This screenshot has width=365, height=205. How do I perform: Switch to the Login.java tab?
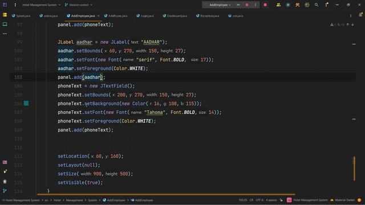coord(145,16)
